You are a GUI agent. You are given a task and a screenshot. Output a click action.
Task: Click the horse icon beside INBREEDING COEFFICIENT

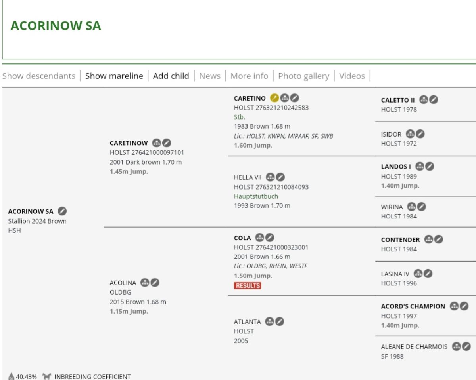(x=47, y=376)
